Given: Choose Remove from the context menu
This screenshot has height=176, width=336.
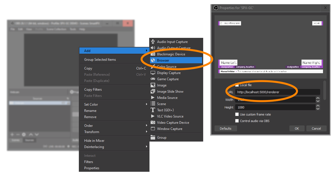Looking at the screenshot, I should coord(114,117).
